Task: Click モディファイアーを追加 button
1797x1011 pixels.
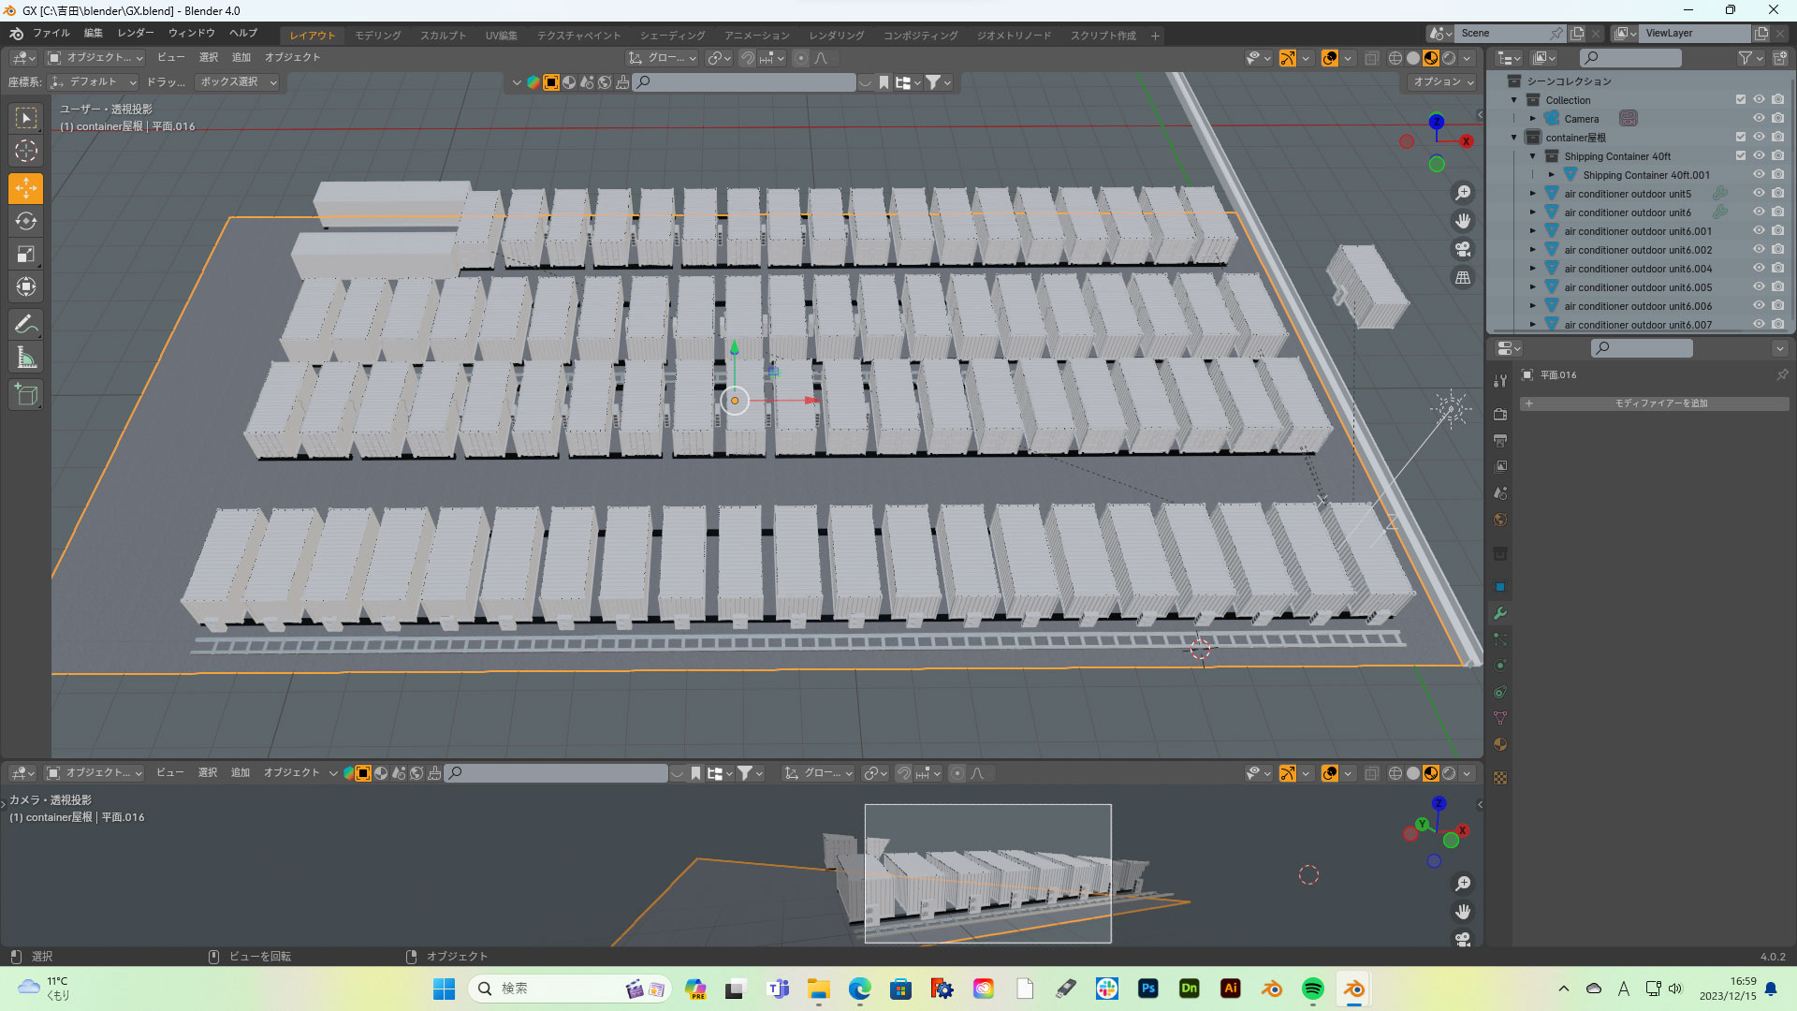Action: [1654, 403]
